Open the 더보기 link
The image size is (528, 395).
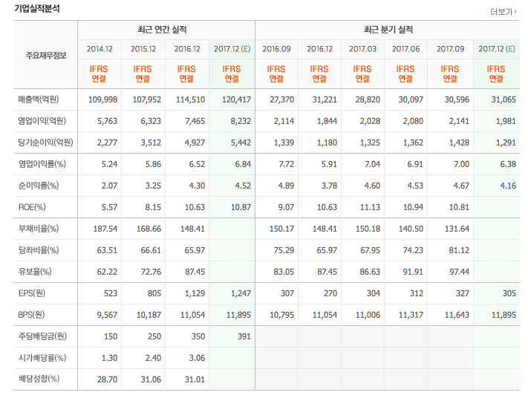coord(503,12)
